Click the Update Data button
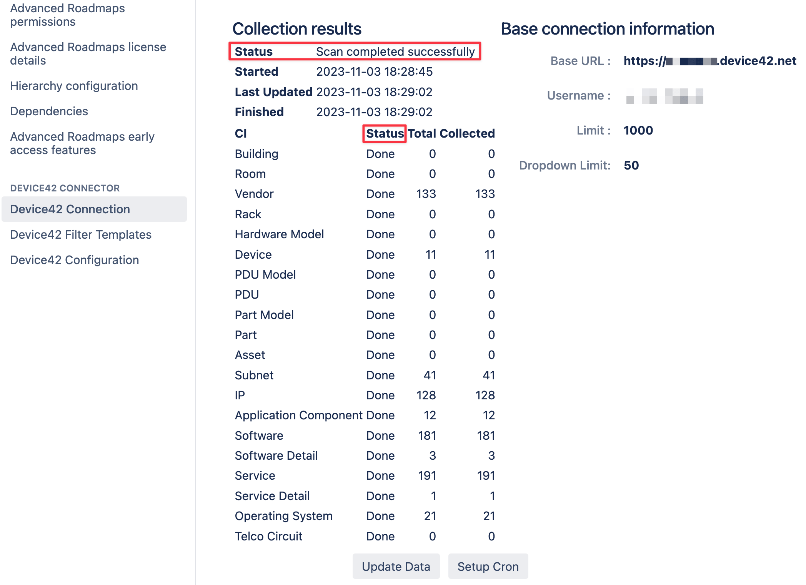This screenshot has height=585, width=806. [x=396, y=566]
